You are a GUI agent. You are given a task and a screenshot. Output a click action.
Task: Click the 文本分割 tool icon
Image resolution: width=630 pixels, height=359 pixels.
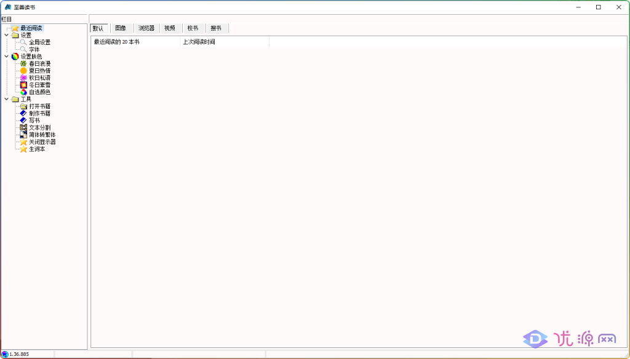point(23,127)
